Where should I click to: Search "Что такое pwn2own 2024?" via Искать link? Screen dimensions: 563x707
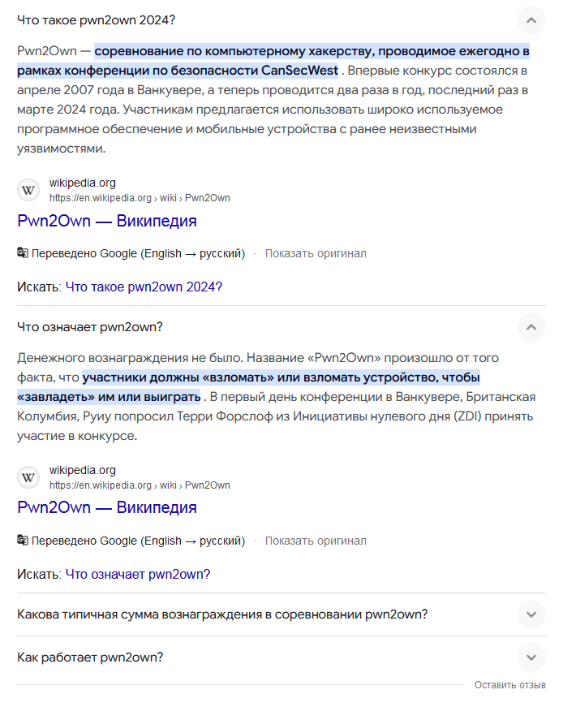coord(144,287)
